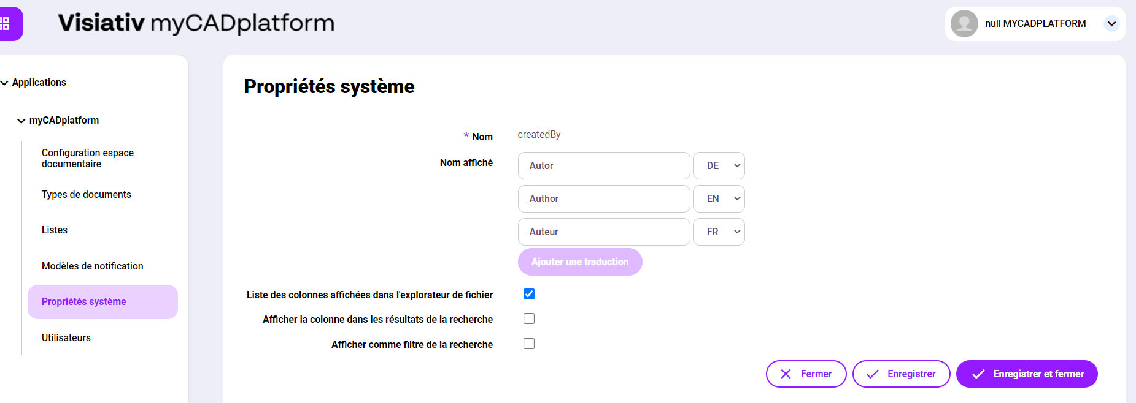Click the Auteur text field
Viewport: 1136px width, 403px height.
[x=604, y=232]
